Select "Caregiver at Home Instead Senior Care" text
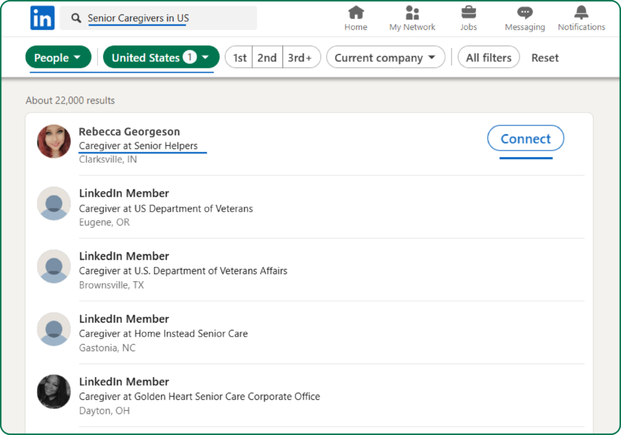Viewport: 621px width, 435px height. click(163, 334)
